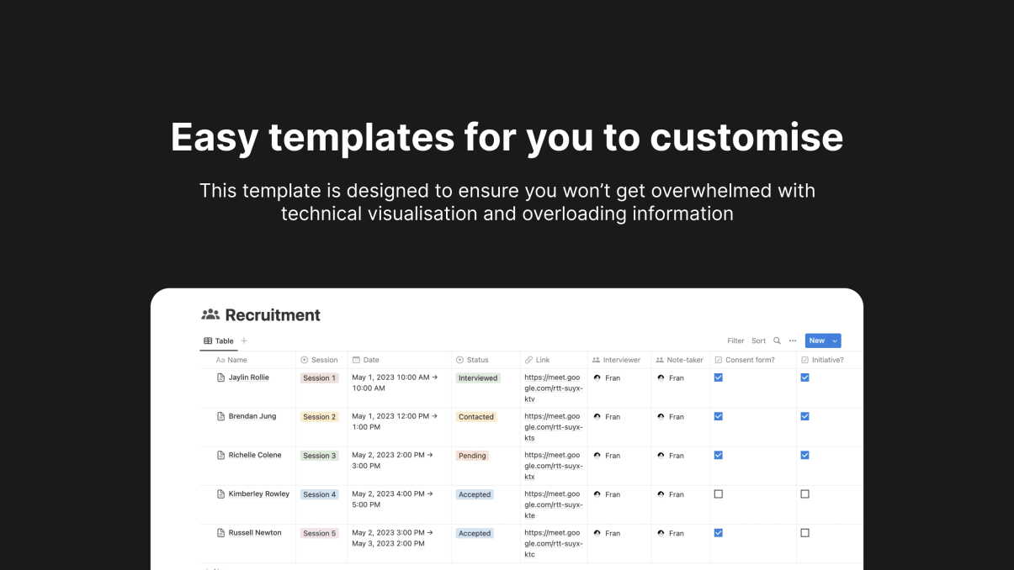Click the Sort button

pos(758,340)
